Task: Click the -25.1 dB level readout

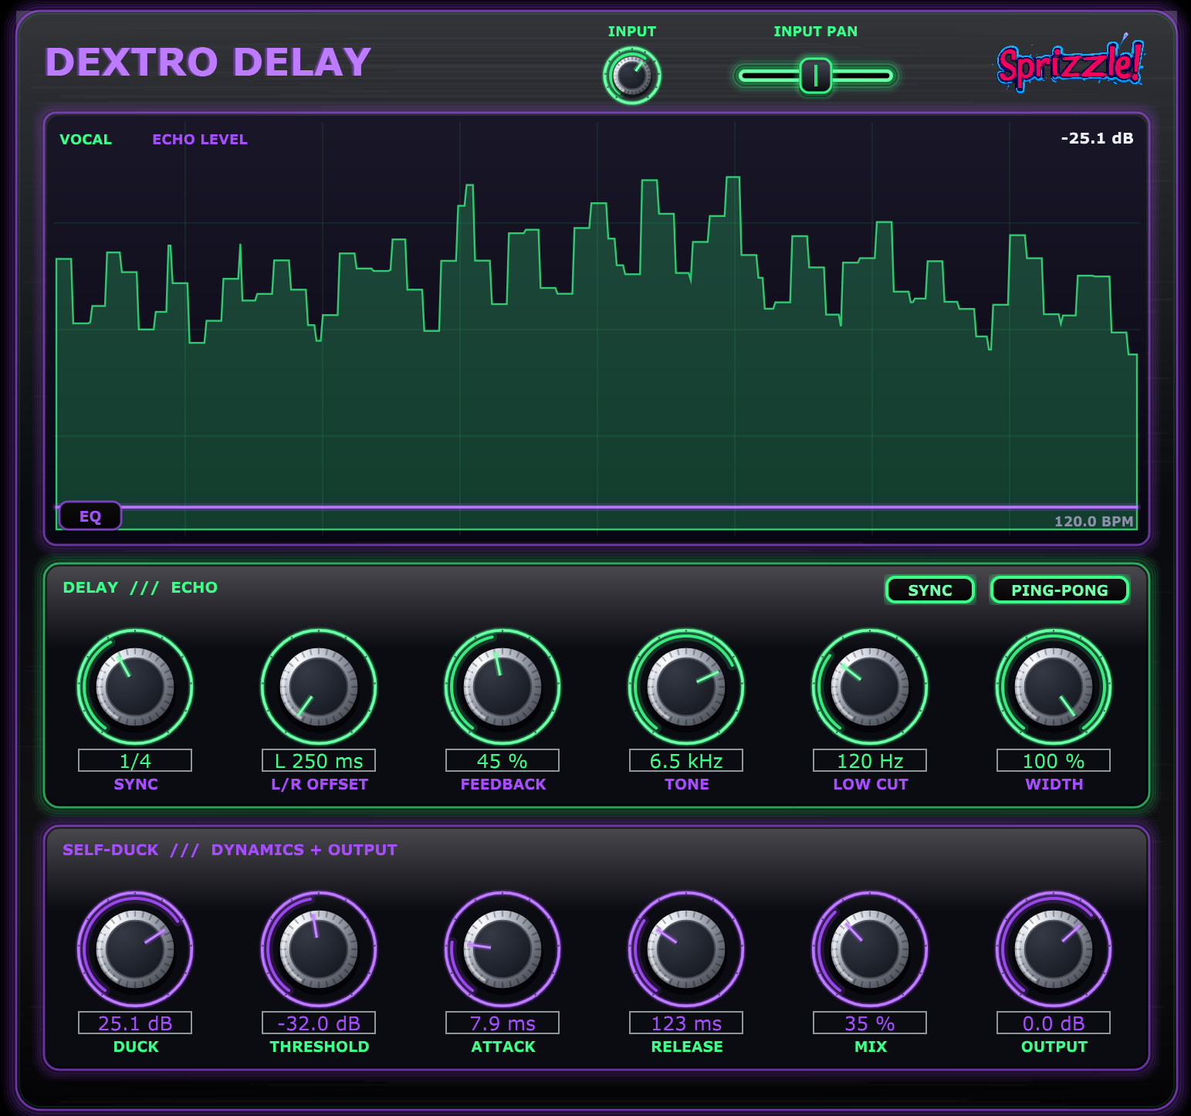Action: click(x=1097, y=138)
